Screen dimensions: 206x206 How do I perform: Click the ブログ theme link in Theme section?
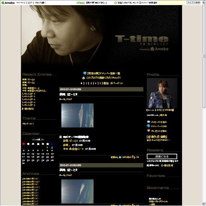[x=28, y=124]
